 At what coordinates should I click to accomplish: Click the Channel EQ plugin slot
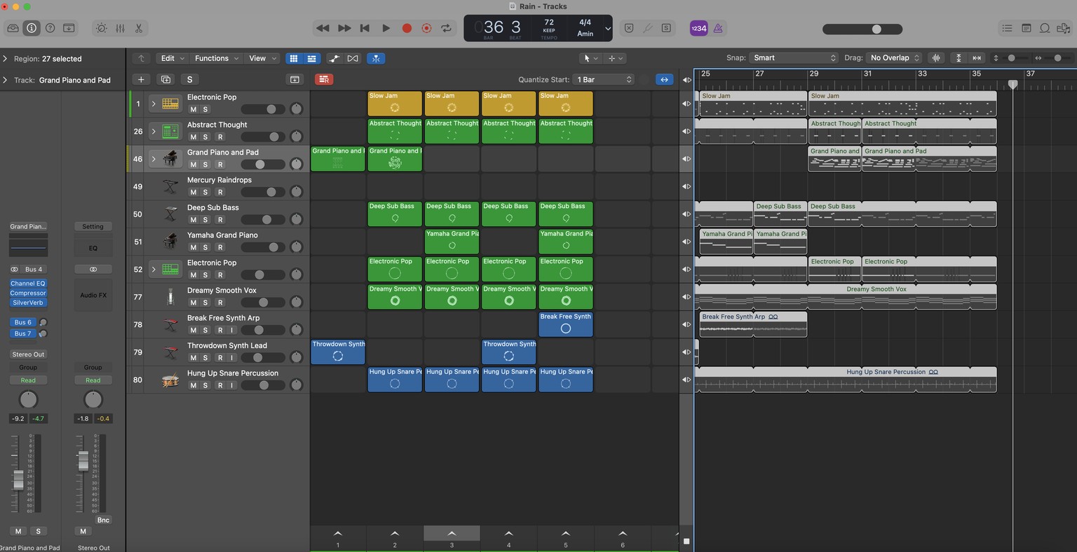point(28,284)
